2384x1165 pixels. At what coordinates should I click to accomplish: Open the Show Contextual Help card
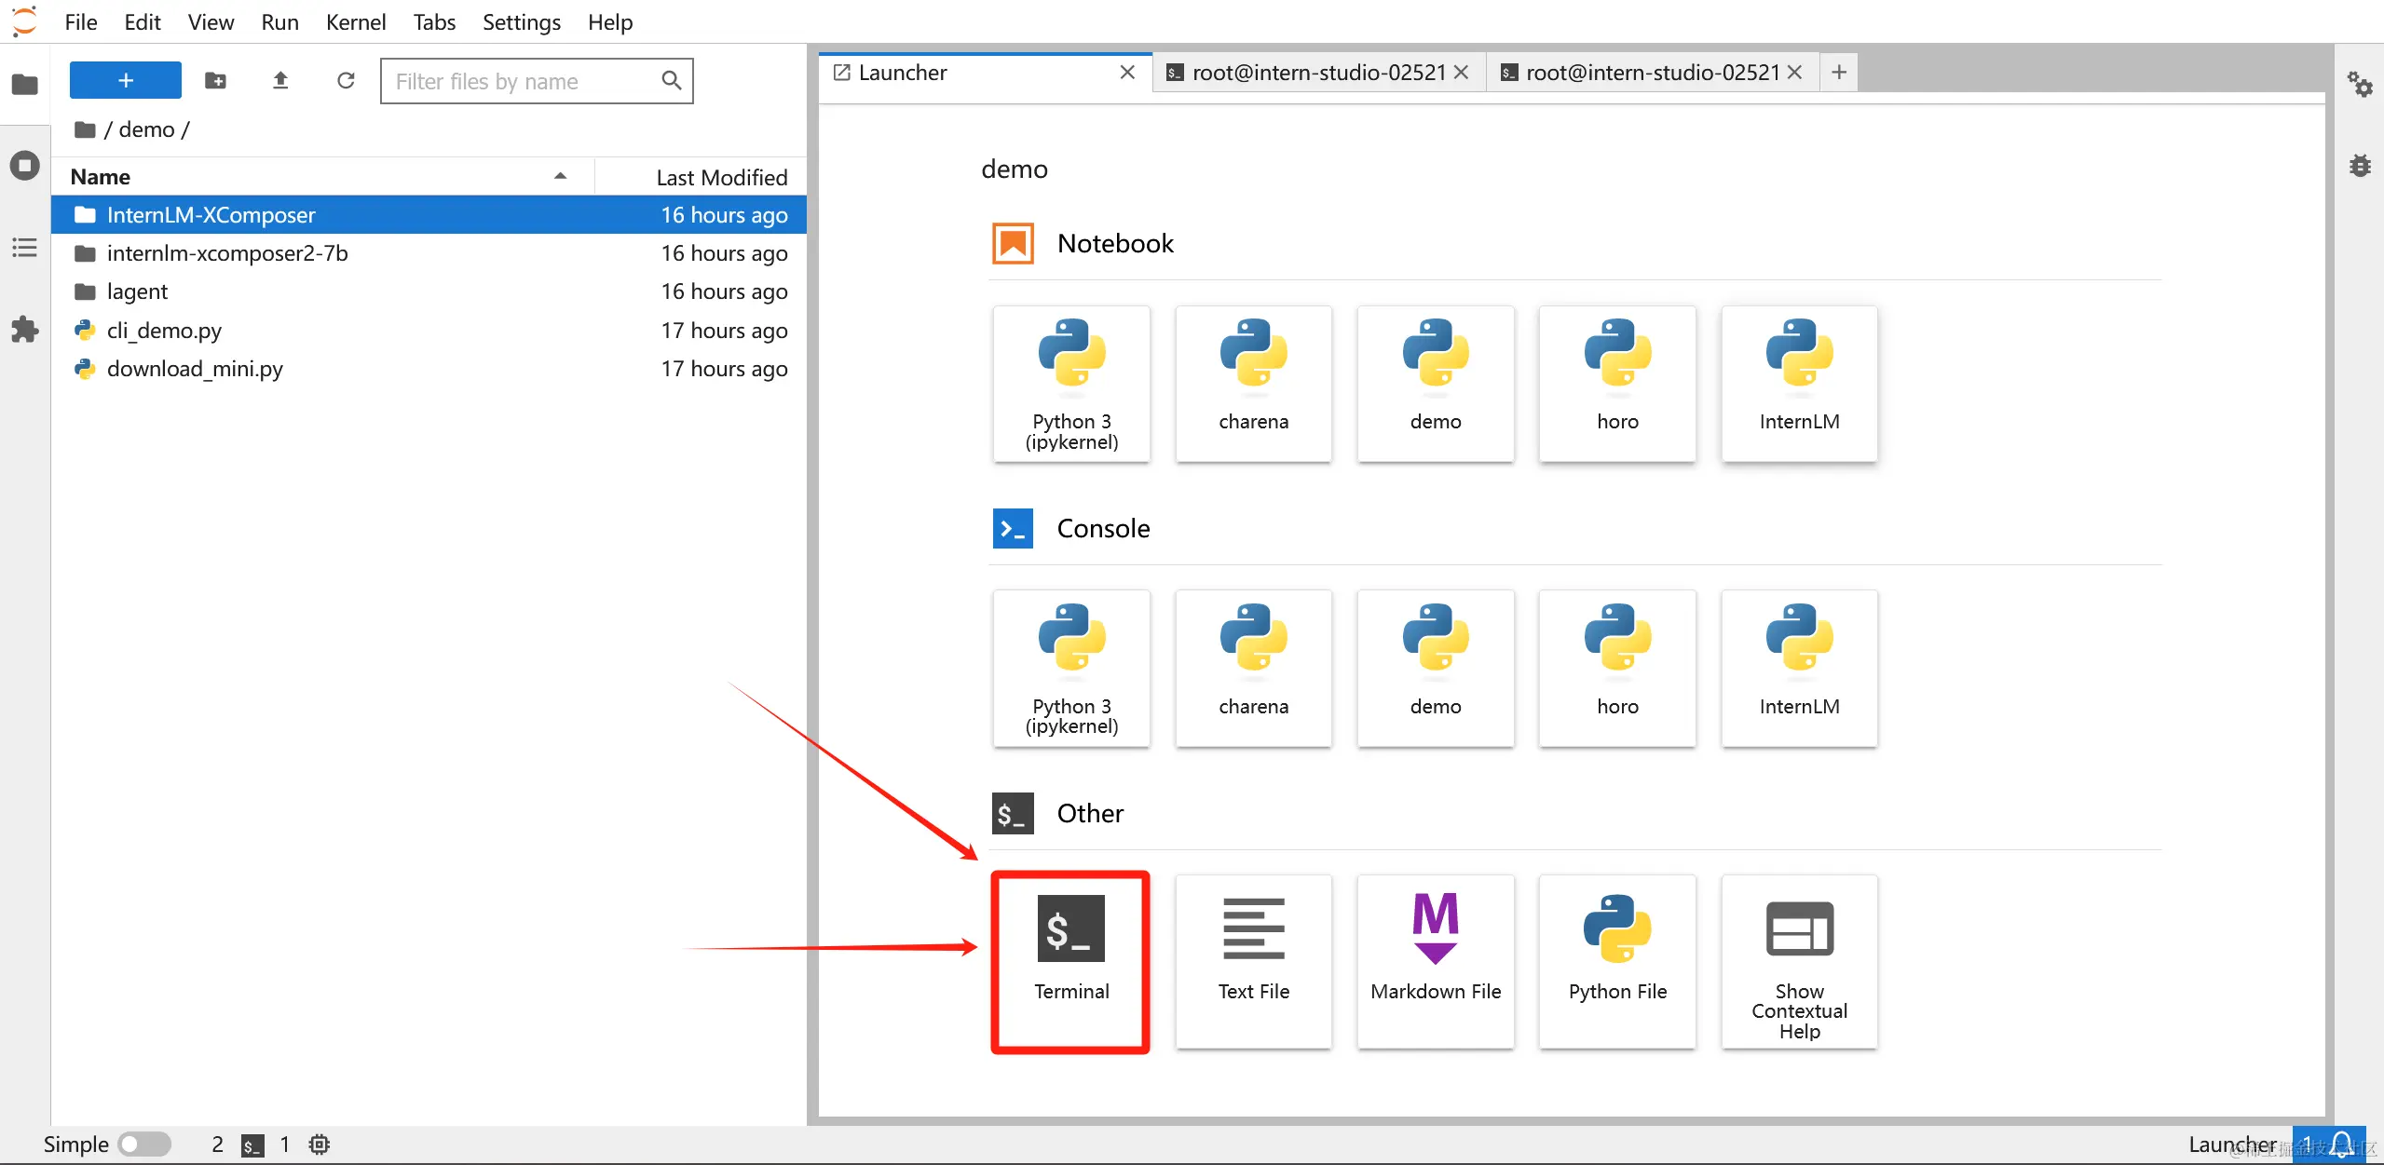[1798, 961]
